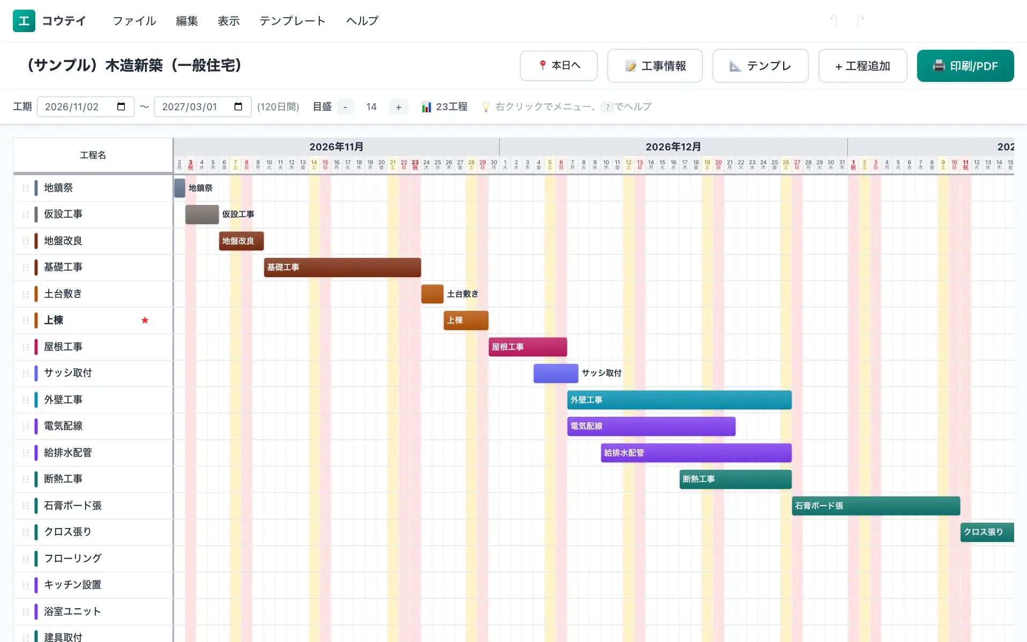Click color marker of 屋根工事 row
Viewport: 1027px width, 642px height.
point(36,347)
